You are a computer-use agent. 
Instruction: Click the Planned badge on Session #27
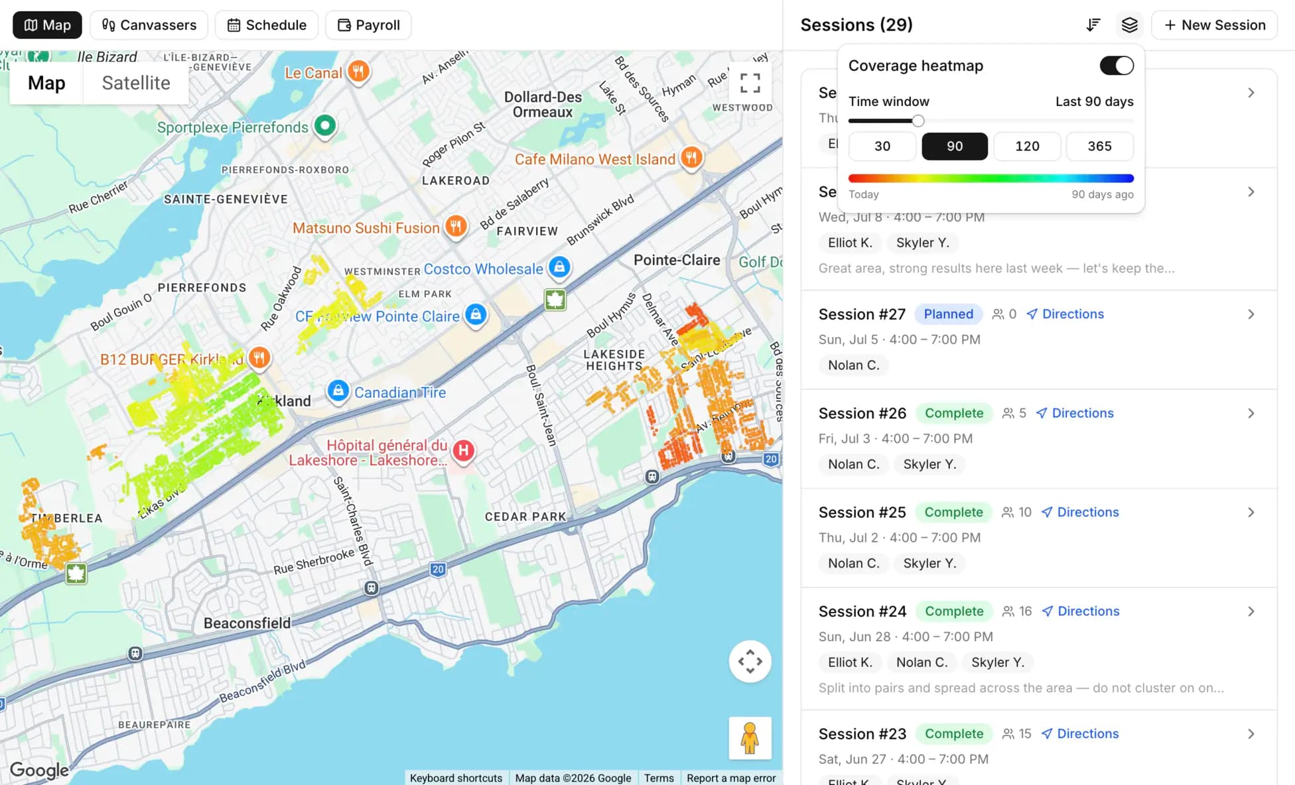(949, 314)
